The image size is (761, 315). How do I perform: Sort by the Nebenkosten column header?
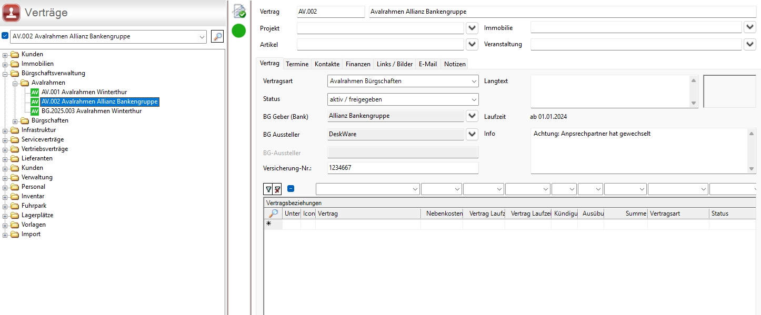[442, 214]
